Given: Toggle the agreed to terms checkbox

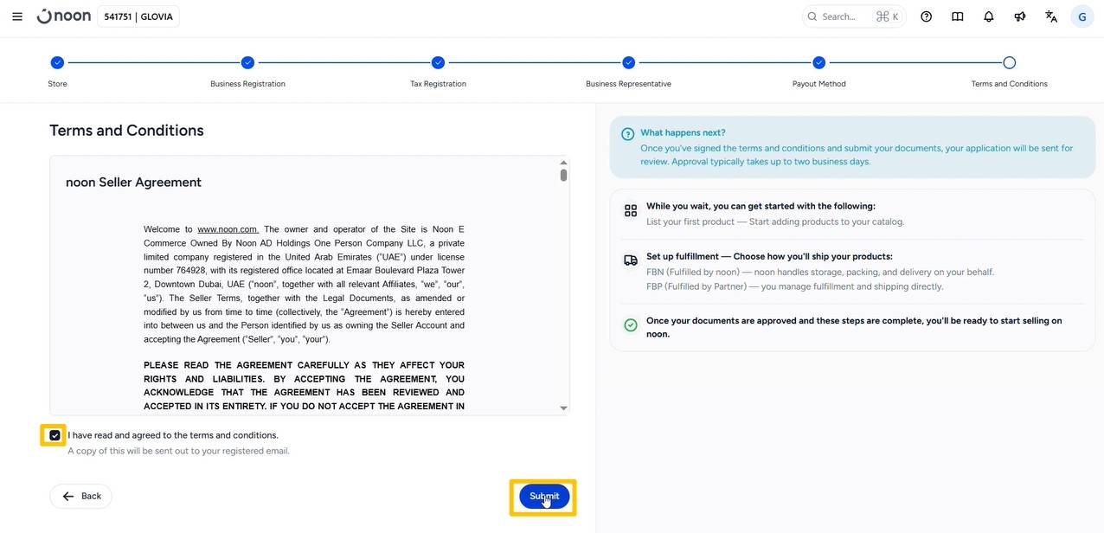Looking at the screenshot, I should pos(55,435).
